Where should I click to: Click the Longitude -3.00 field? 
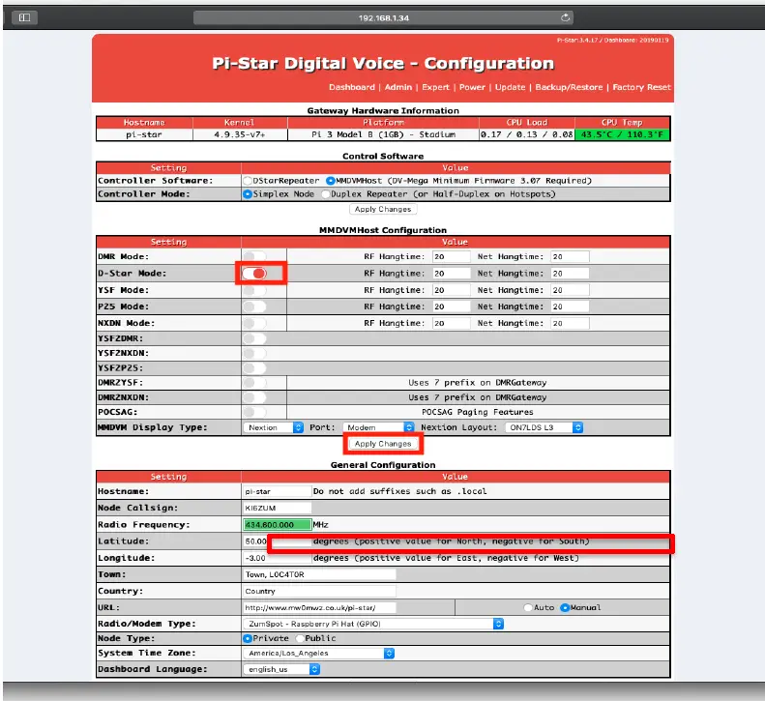click(x=278, y=558)
